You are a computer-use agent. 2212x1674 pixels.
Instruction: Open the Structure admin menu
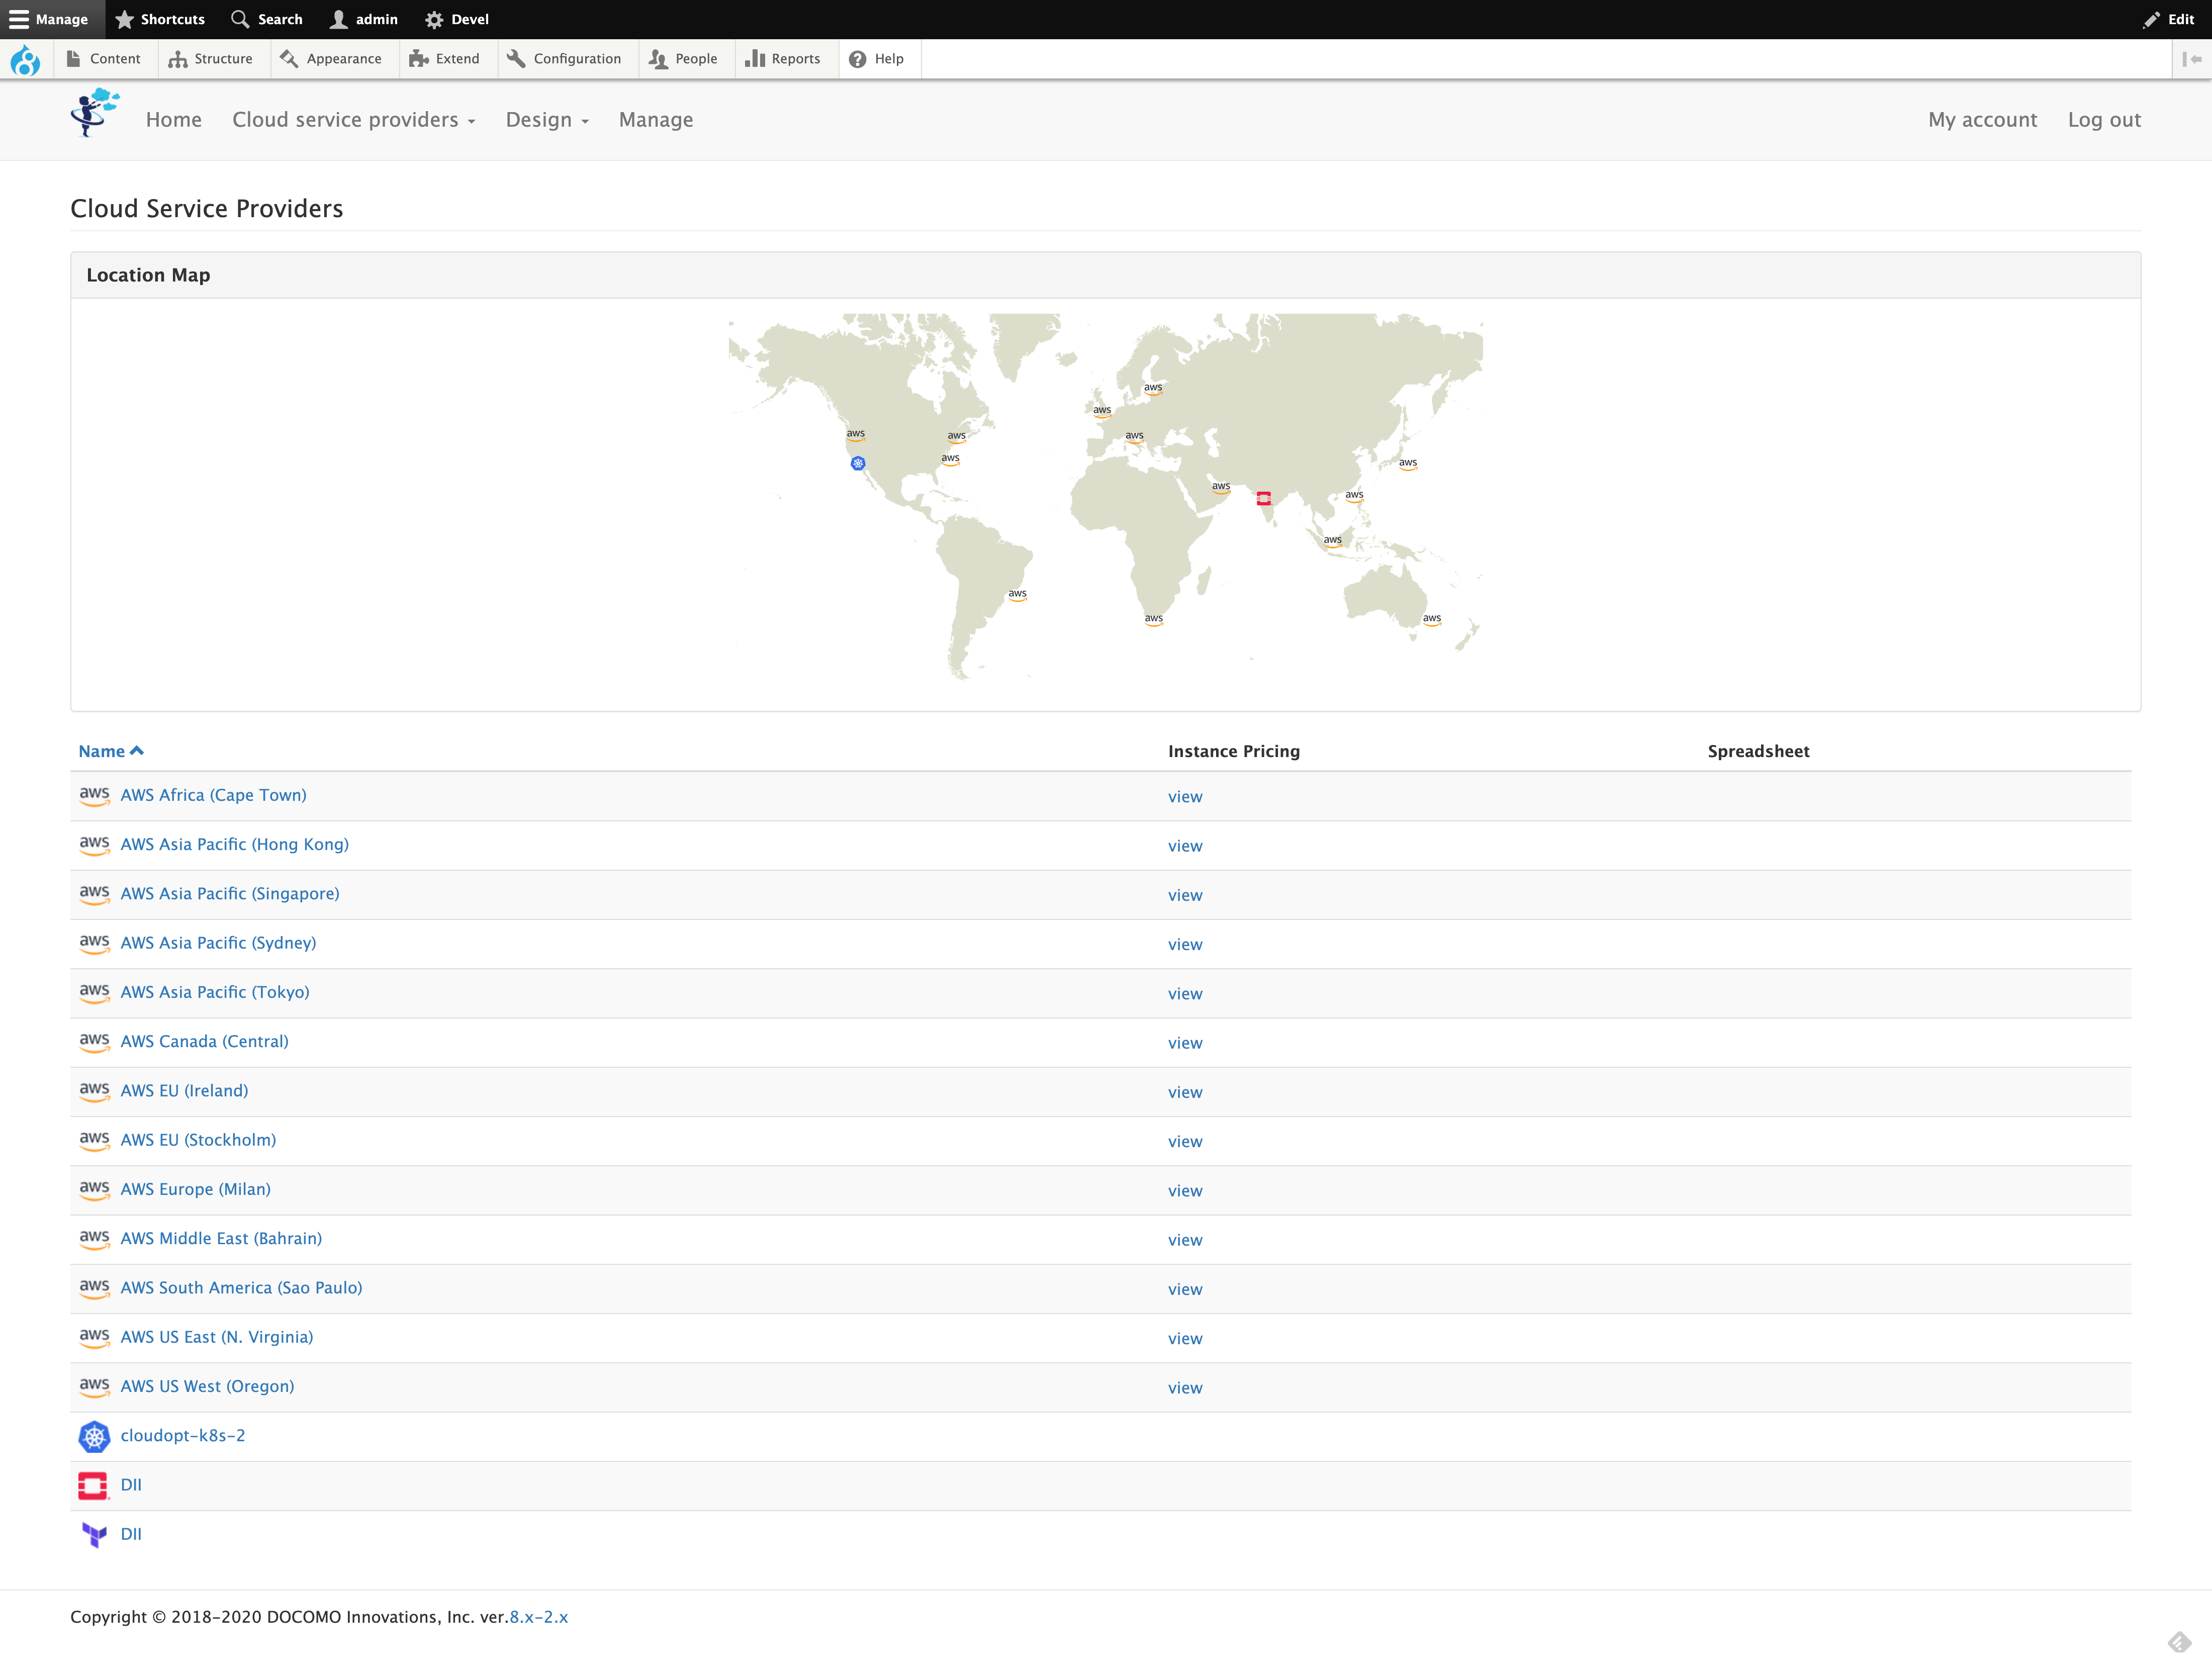click(x=211, y=59)
